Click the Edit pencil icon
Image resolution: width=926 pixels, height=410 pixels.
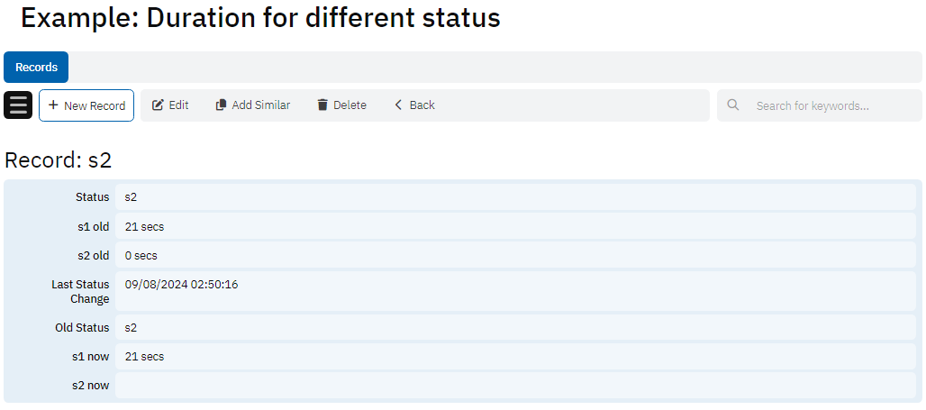point(158,105)
